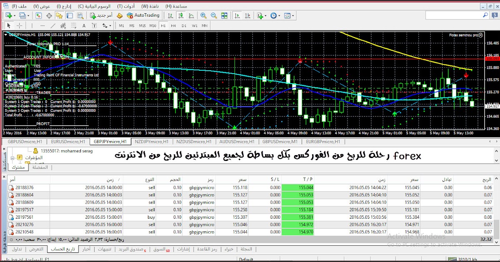Select the Text Label tool
Image resolution: width=500 pixels, height=262 pixels.
(x=94, y=26)
